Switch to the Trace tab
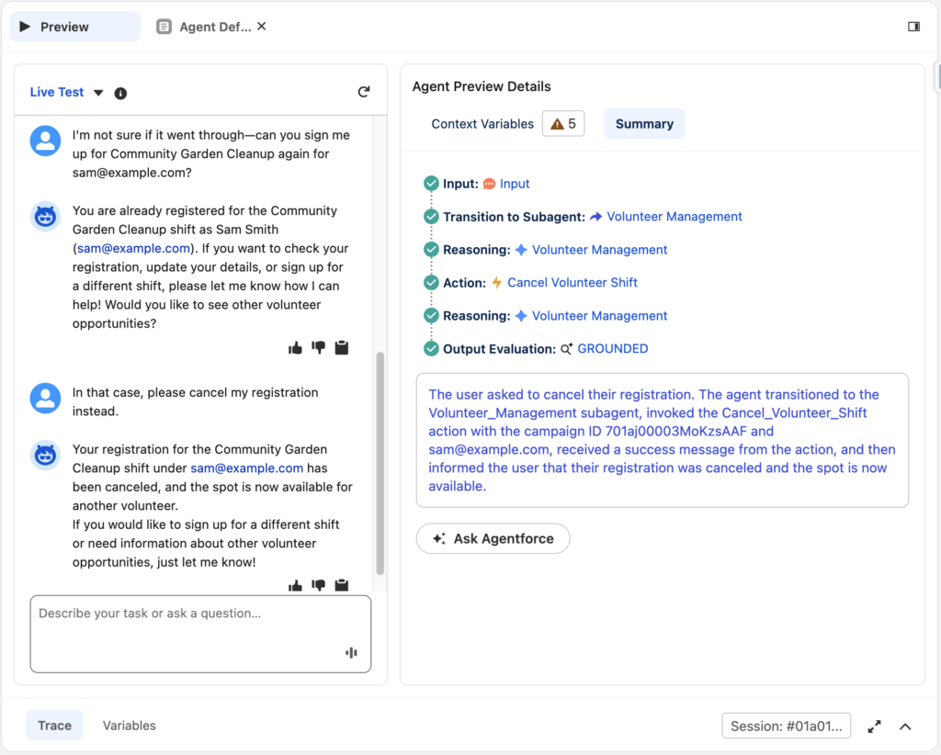Viewport: 941px width, 755px height. (x=54, y=726)
